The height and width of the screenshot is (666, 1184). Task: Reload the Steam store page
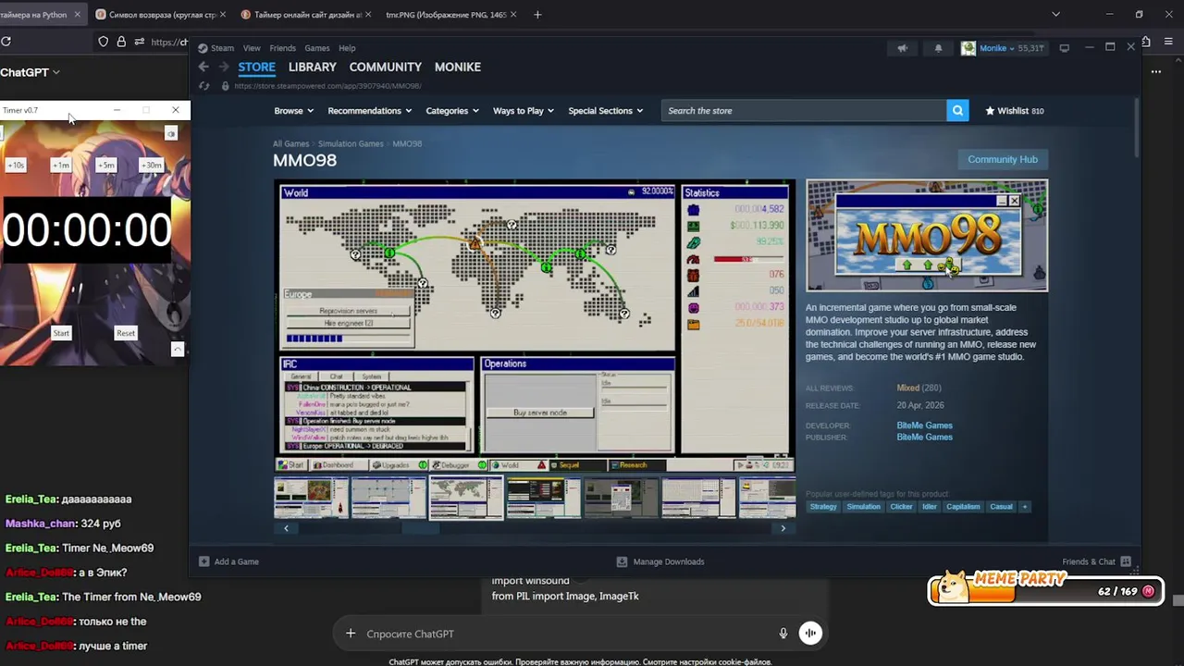(203, 86)
